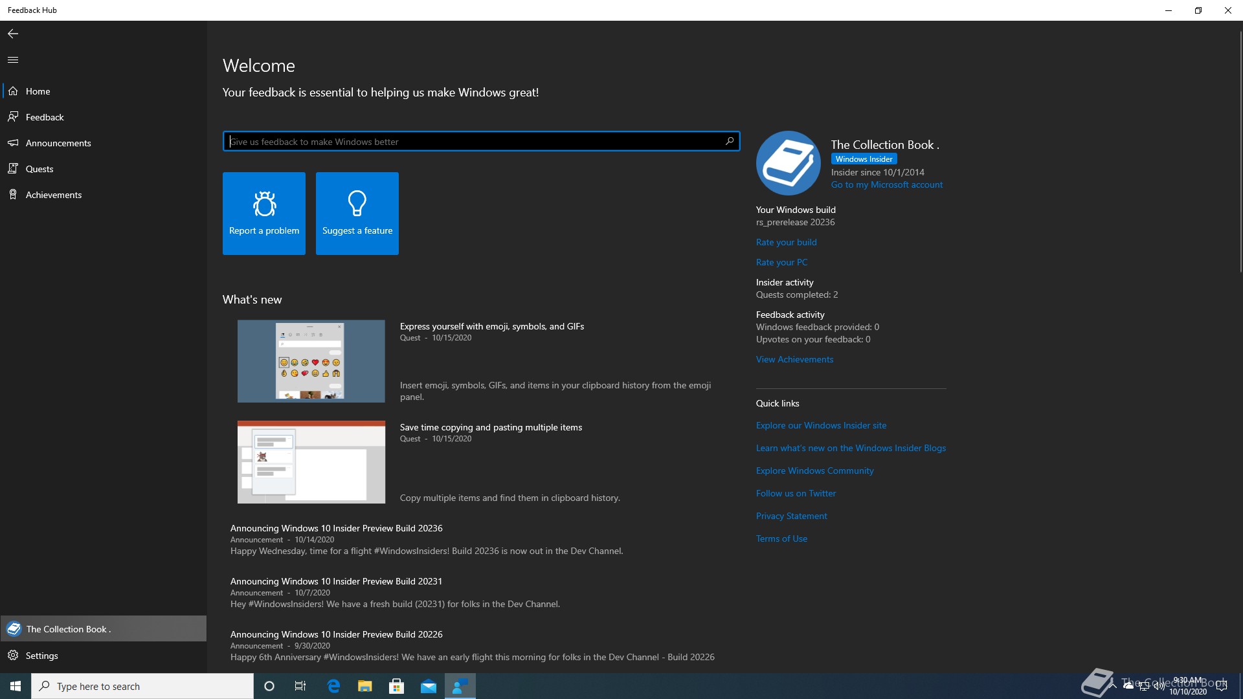The height and width of the screenshot is (699, 1243).
Task: Open Achievements from the sidebar
Action: click(x=104, y=195)
